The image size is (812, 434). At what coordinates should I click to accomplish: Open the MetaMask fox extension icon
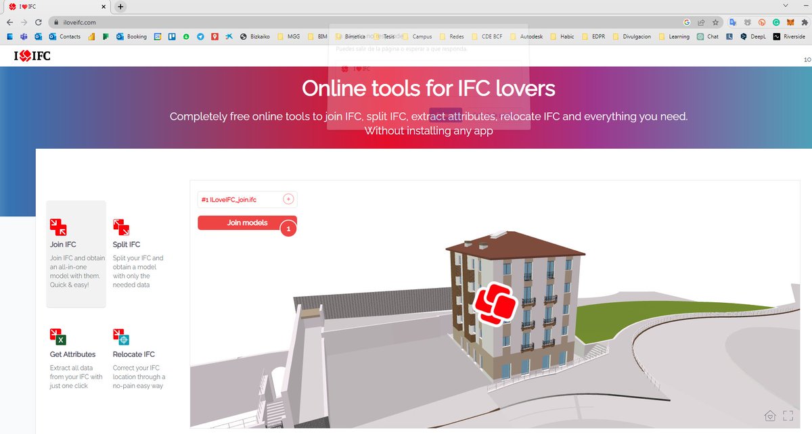click(790, 22)
